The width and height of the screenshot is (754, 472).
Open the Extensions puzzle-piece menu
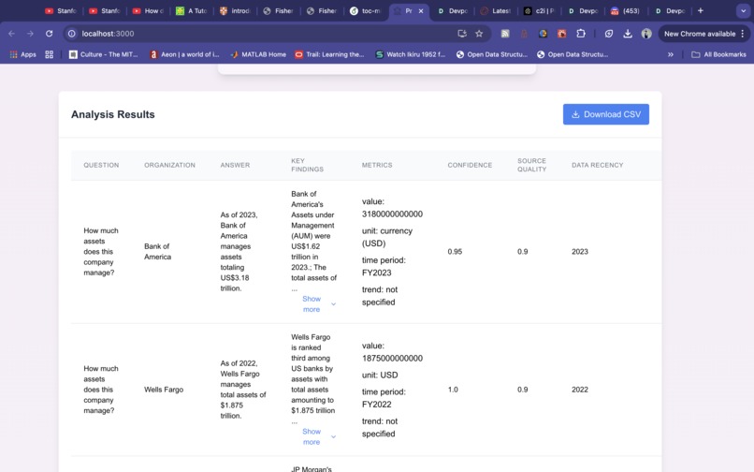[x=581, y=34]
